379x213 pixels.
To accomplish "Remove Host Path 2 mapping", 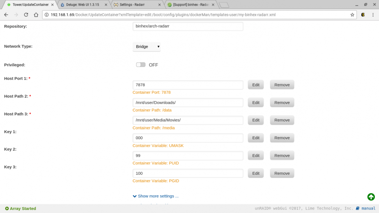I will coord(282,103).
